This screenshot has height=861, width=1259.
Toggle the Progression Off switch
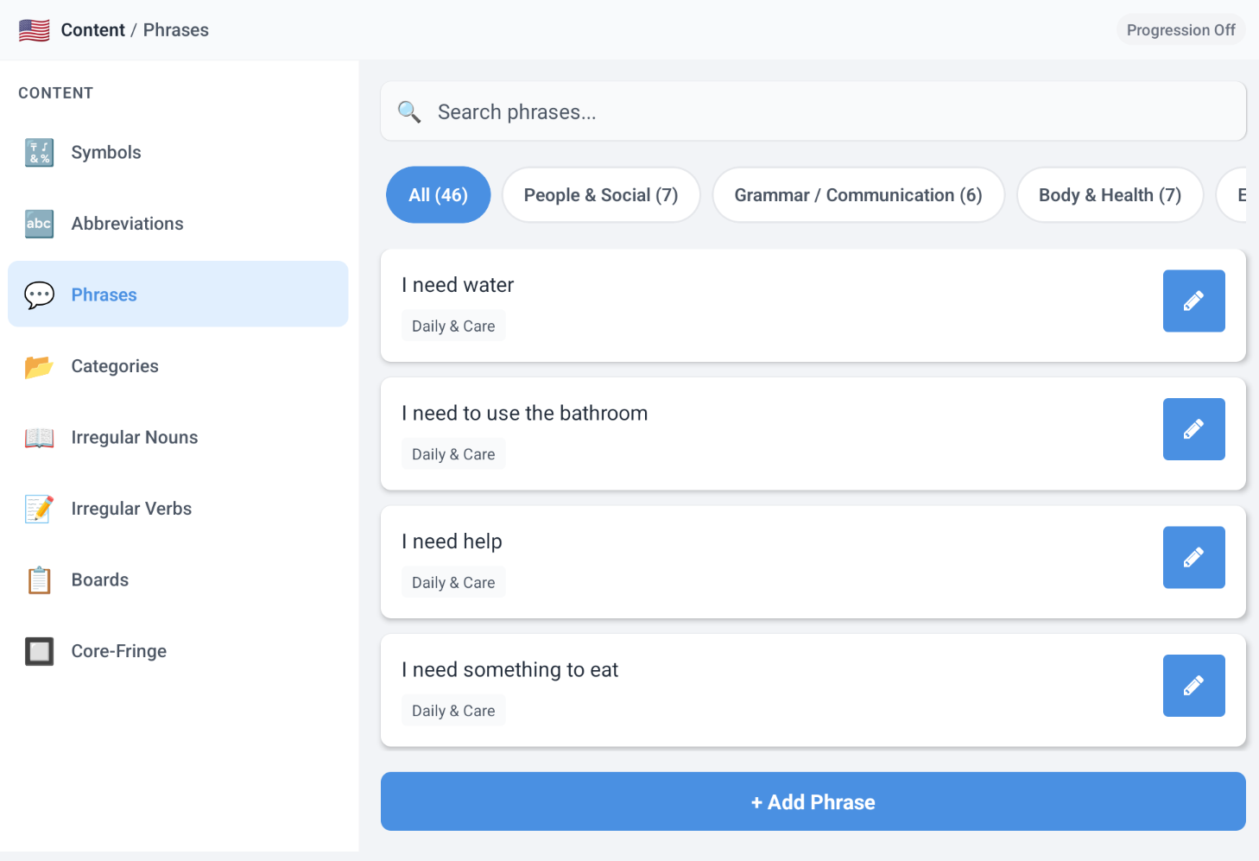coord(1180,30)
